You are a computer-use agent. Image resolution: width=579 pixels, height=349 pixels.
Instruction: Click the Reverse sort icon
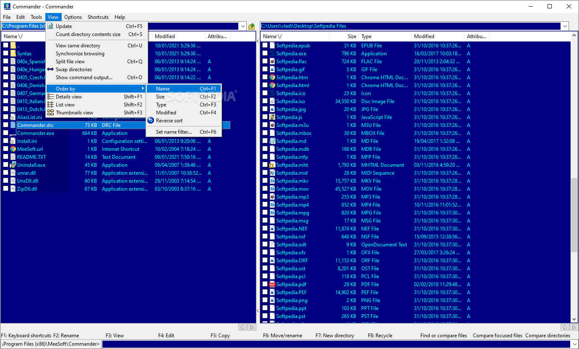pos(151,121)
